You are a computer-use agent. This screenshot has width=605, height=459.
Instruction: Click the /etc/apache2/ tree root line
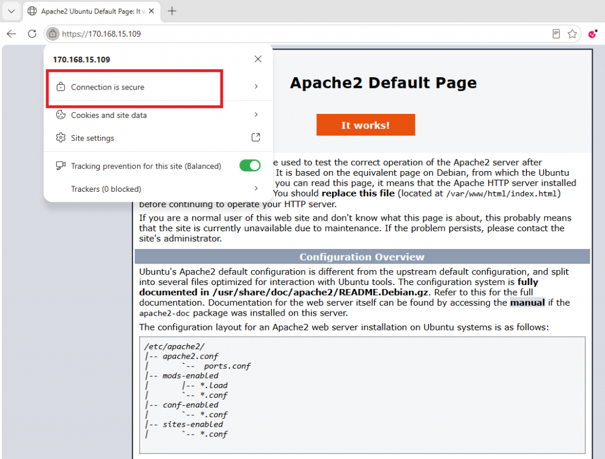click(174, 346)
